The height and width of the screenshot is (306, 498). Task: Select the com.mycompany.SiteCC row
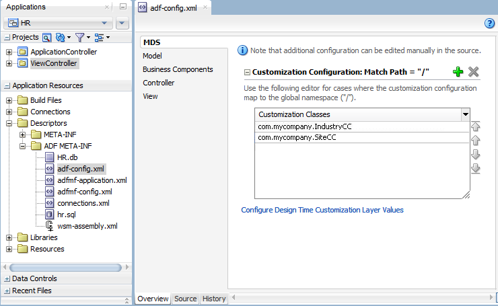point(362,137)
